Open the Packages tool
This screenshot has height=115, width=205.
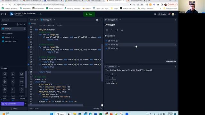pos(5,82)
